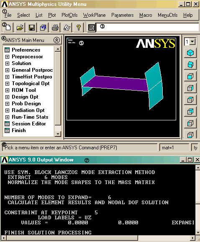The width and height of the screenshot is (200, 242).
Task: Maximize the ANSYS Multiphysics Utility Menu window
Action: (x=188, y=4)
